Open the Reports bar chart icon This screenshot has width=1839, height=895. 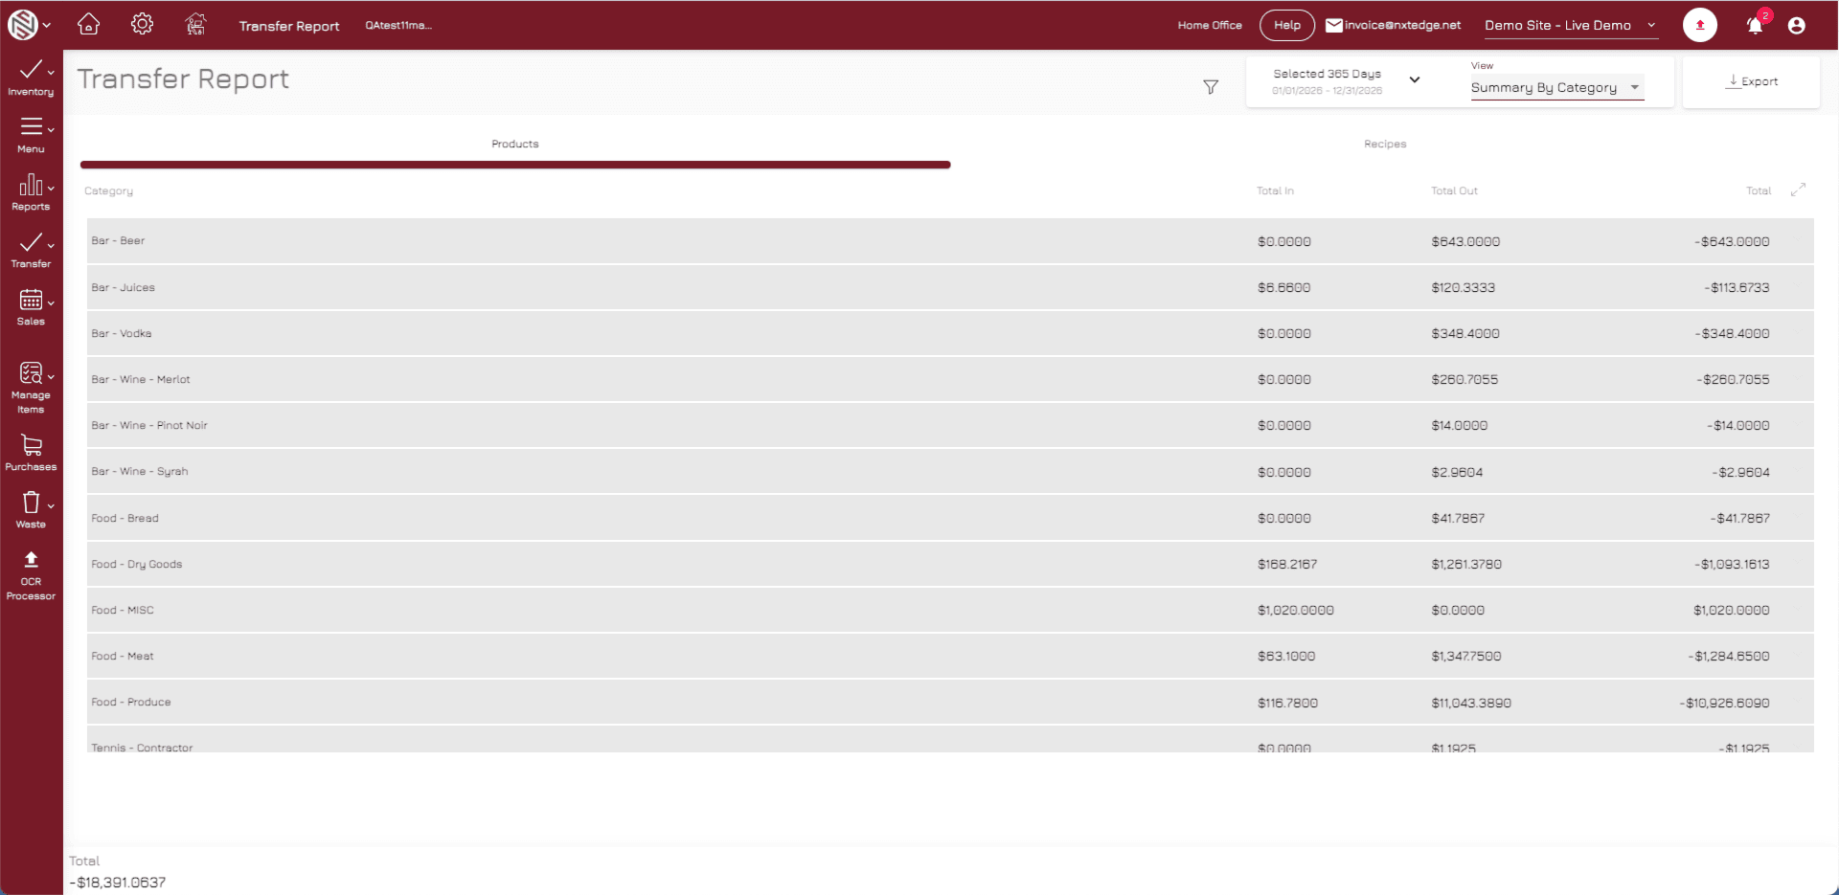(31, 184)
